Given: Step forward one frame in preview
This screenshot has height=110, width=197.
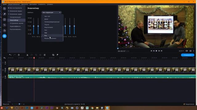Looking at the screenshot, I should 159,51.
